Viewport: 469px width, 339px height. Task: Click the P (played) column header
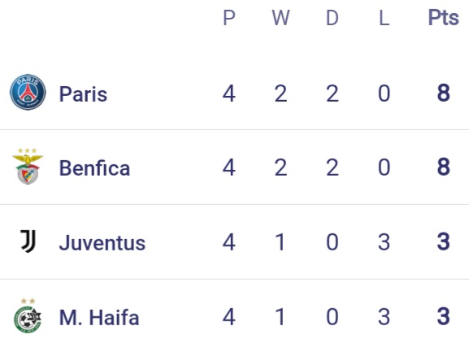click(229, 18)
